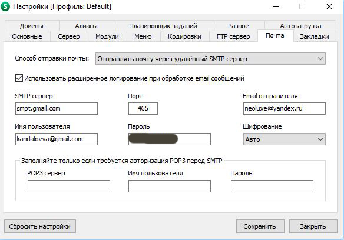The image size is (344, 240).
Task: Click the Email отправителя input field
Action: [285, 108]
